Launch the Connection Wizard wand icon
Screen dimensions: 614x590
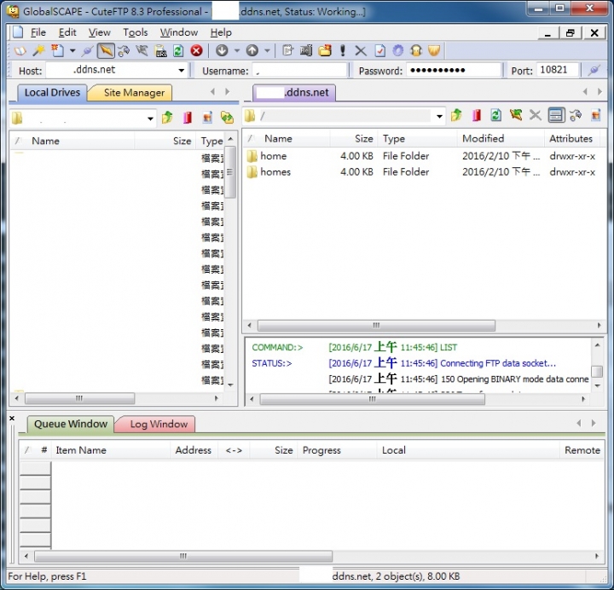[38, 51]
